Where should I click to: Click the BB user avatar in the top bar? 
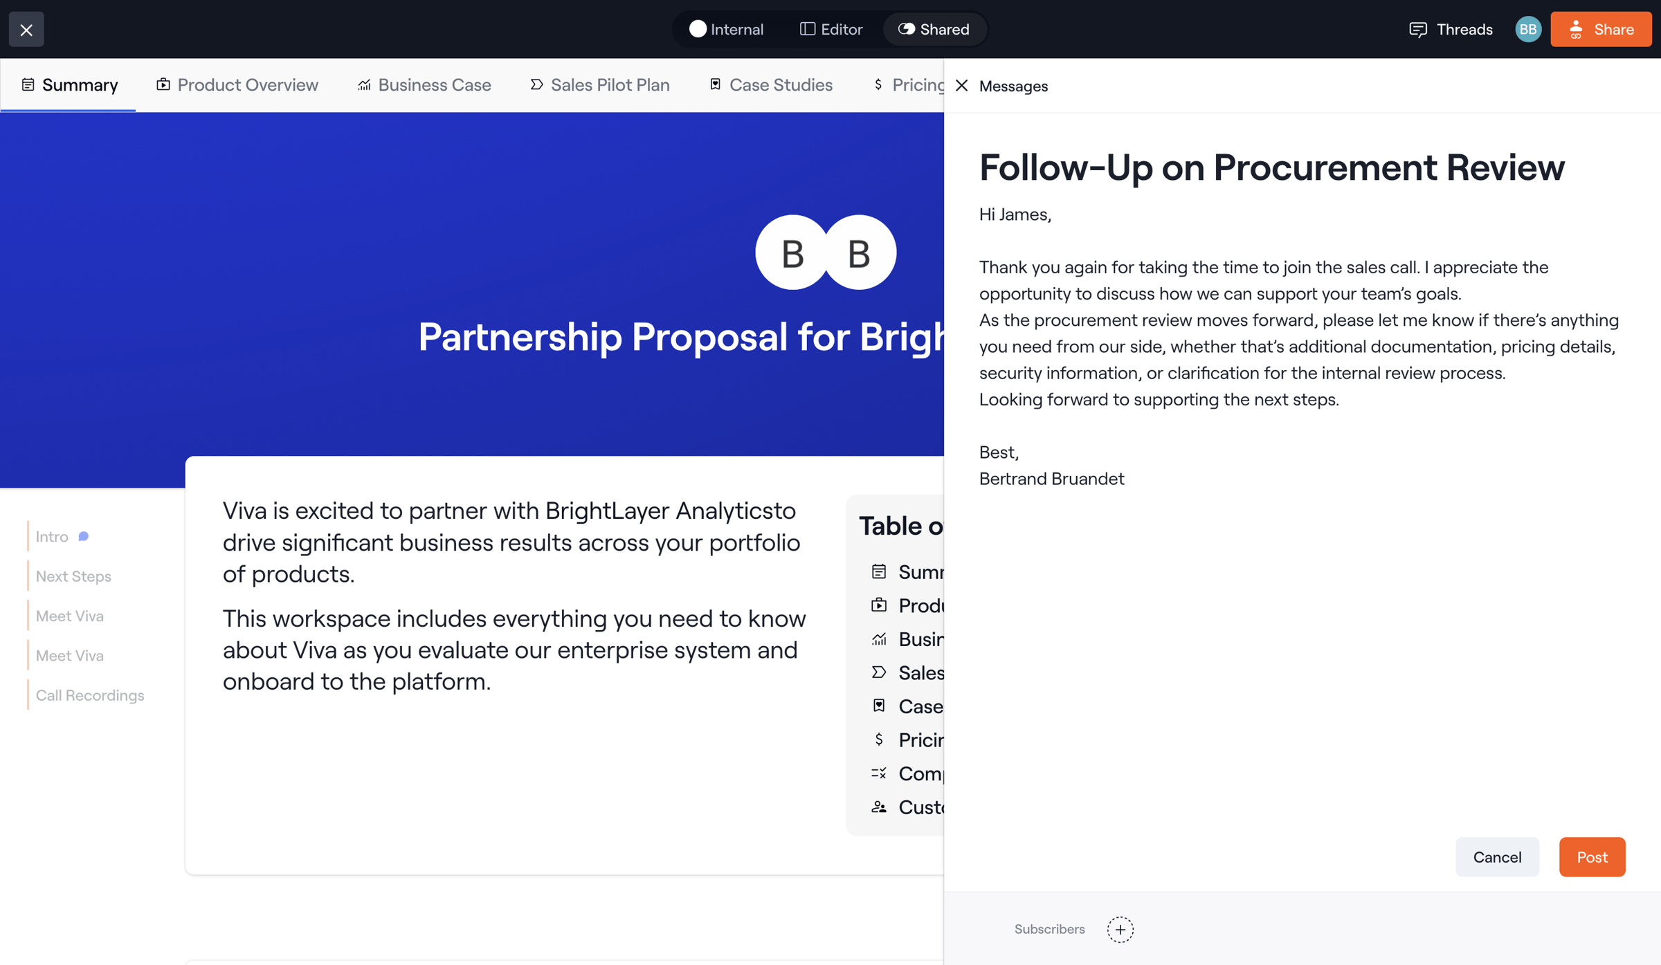(1528, 29)
